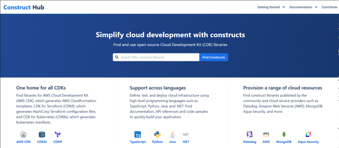Pick the MongoDB leaf icon
Image resolution: width=339 pixels, height=148 pixels.
tap(284, 135)
